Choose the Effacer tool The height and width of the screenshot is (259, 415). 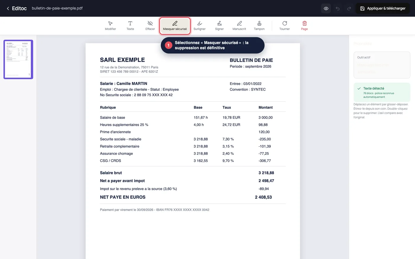pyautogui.click(x=150, y=26)
